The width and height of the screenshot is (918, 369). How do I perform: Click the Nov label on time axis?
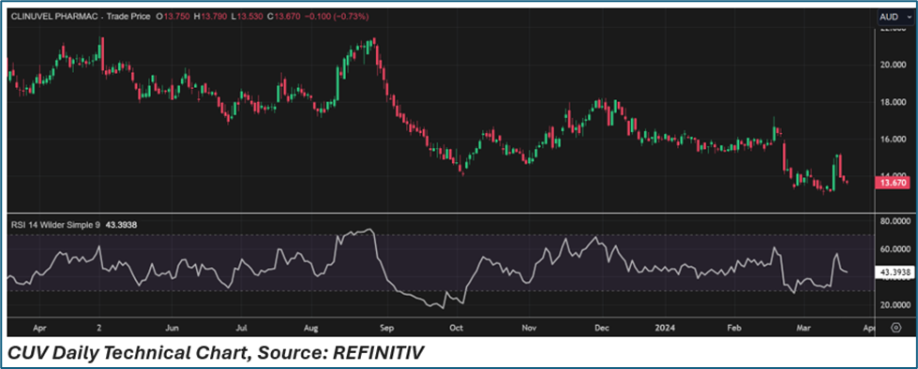coord(529,328)
